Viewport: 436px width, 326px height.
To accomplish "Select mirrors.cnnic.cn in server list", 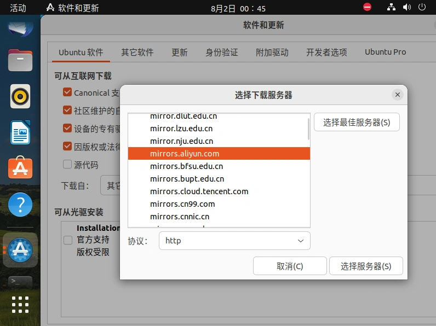I will [219, 216].
